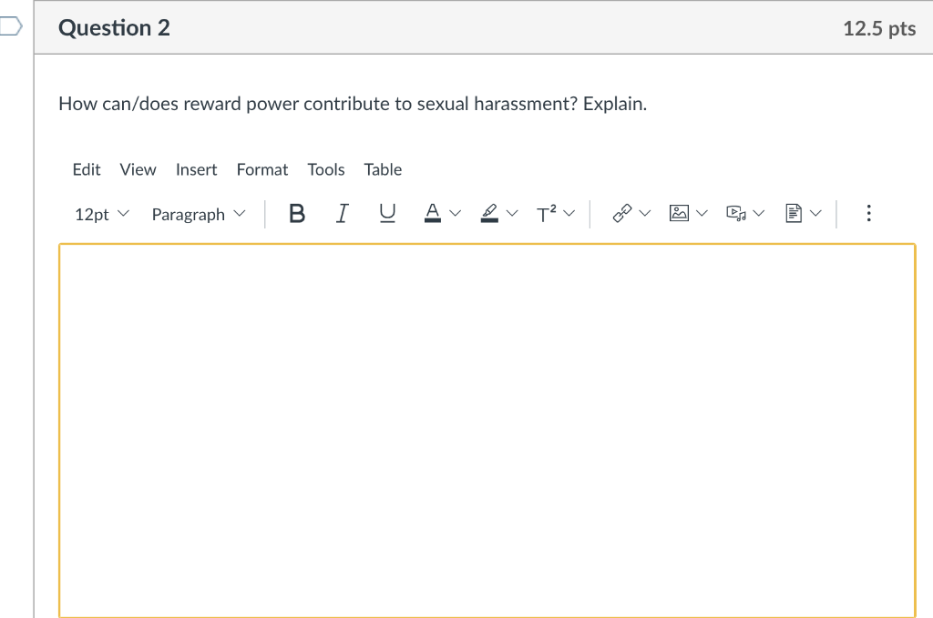
Task: Apply bold formatting in the editor
Action: [x=296, y=213]
